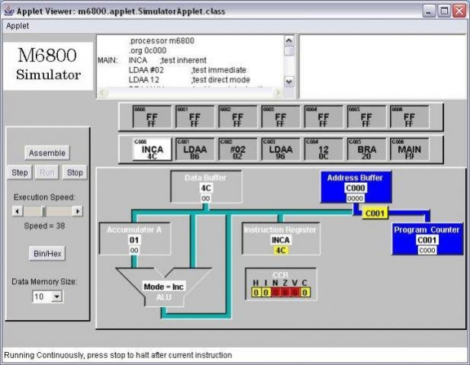Decrease execution speed with left arrow

17,211
